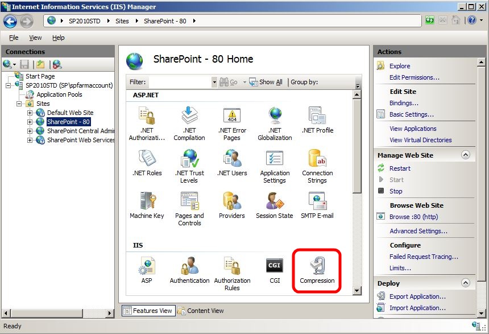Open the View menu
489x334 pixels.
(35, 38)
